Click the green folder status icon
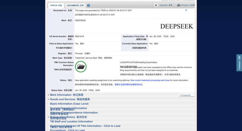The height and width of the screenshot is (131, 242). tap(81, 67)
